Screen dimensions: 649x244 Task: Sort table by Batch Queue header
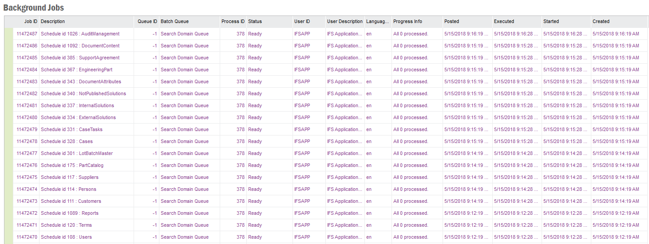tap(174, 21)
